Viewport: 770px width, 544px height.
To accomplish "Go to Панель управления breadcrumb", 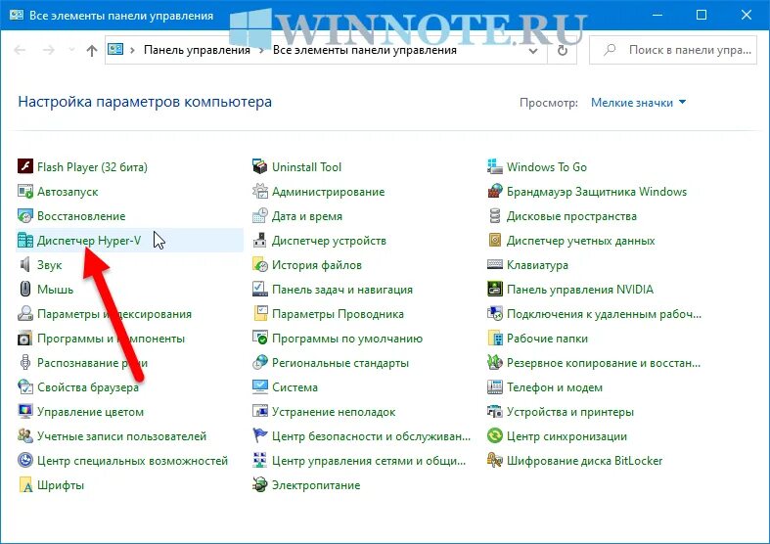I will click(197, 50).
